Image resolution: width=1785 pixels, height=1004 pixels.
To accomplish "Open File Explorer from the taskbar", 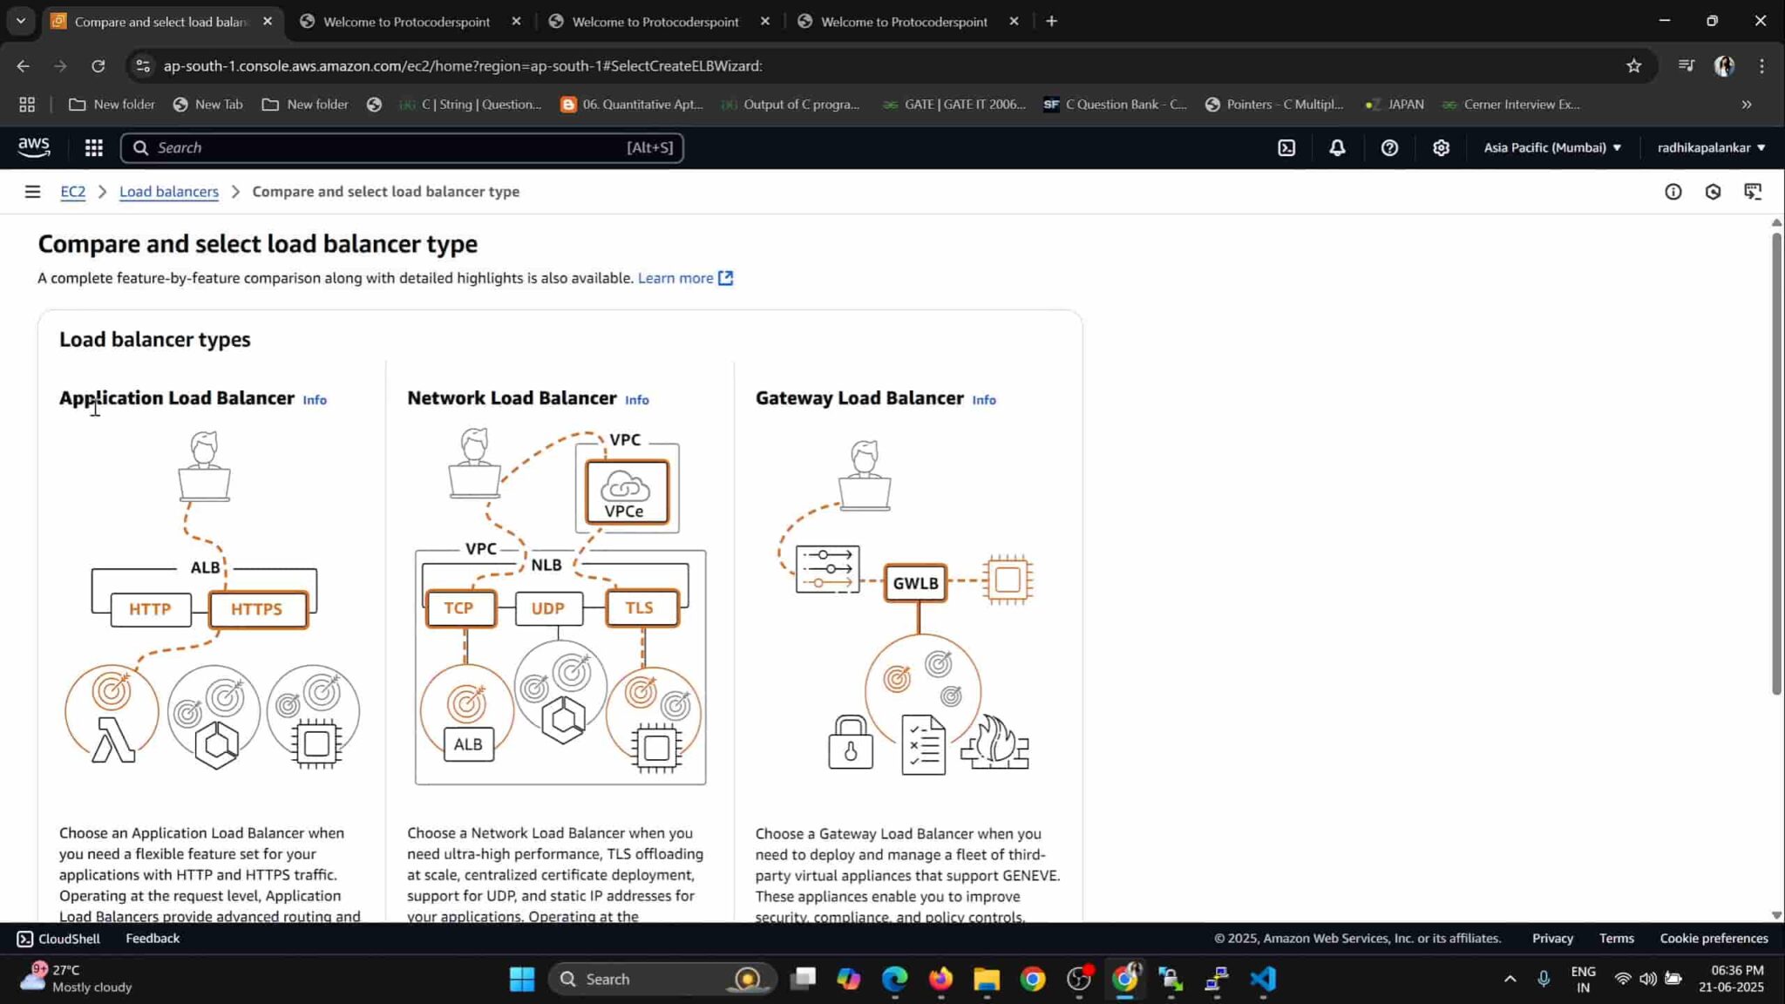I will (x=986, y=979).
